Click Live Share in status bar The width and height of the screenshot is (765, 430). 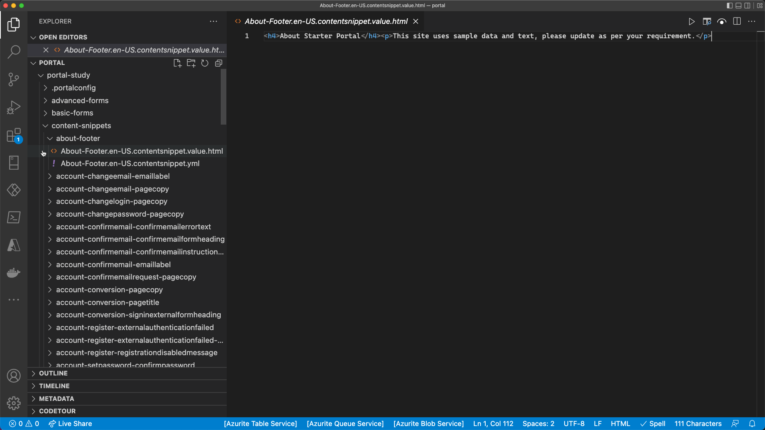[x=70, y=424]
